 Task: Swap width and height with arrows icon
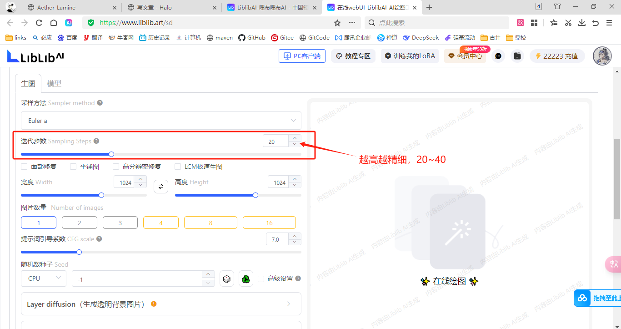pos(161,187)
